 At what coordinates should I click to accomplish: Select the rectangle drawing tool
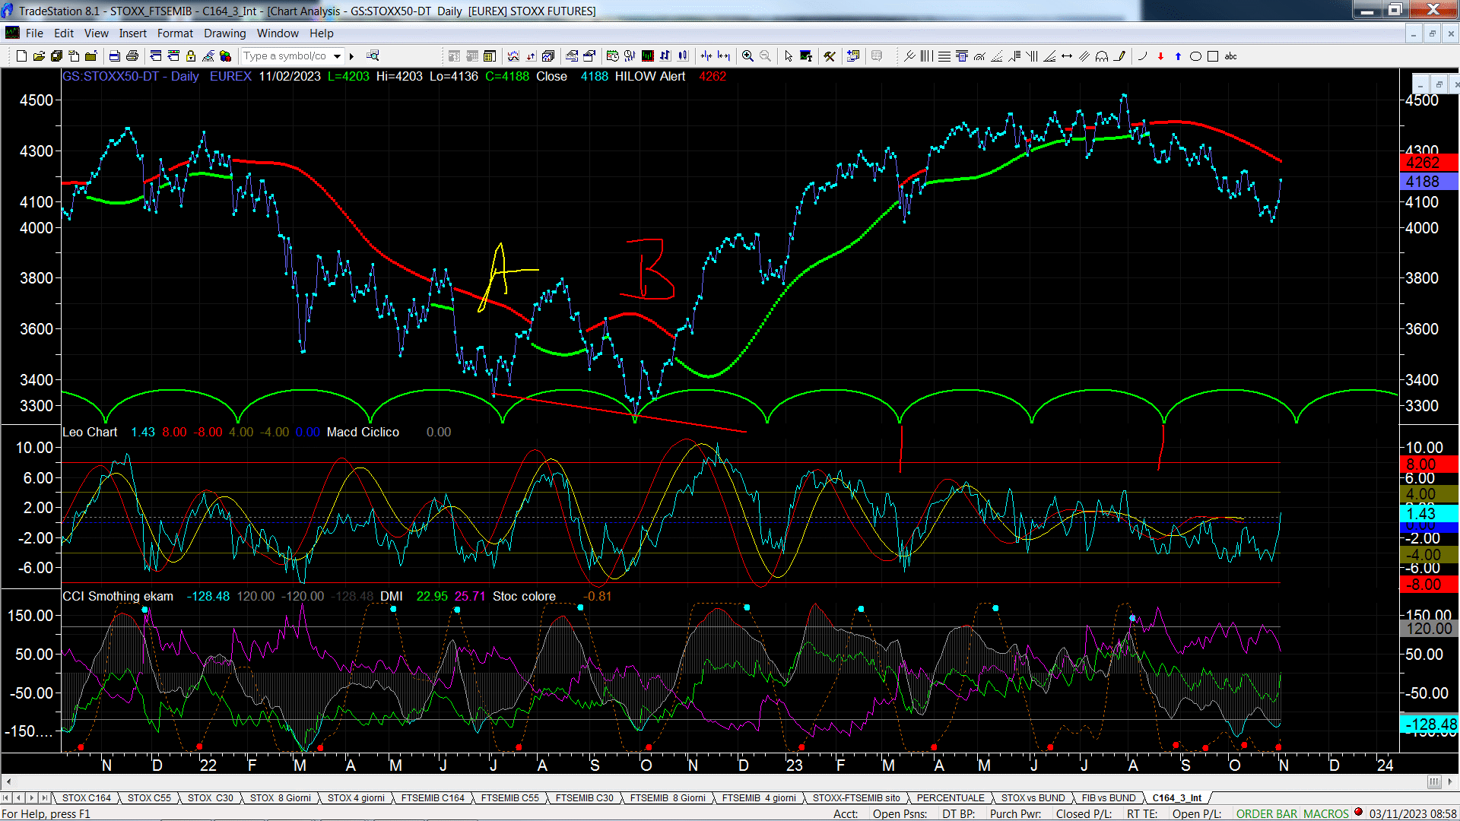[x=1213, y=56]
